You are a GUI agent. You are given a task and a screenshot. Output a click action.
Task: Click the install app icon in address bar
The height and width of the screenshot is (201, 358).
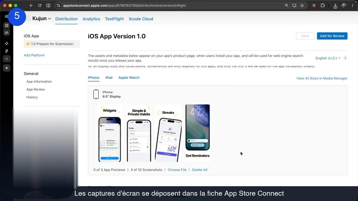(x=294, y=5)
